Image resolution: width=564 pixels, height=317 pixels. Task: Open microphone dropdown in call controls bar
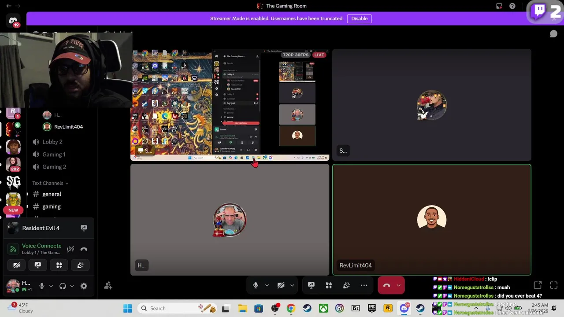coord(267,285)
